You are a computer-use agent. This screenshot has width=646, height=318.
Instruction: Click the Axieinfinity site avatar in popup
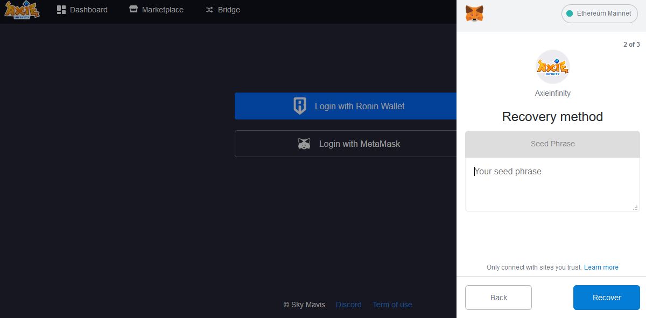point(553,67)
